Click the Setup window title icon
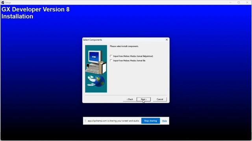The image size is (252, 141). click(x=3, y=2)
